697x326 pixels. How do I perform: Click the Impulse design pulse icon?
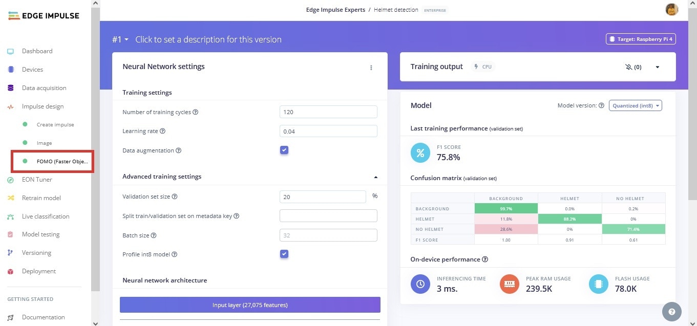point(10,106)
